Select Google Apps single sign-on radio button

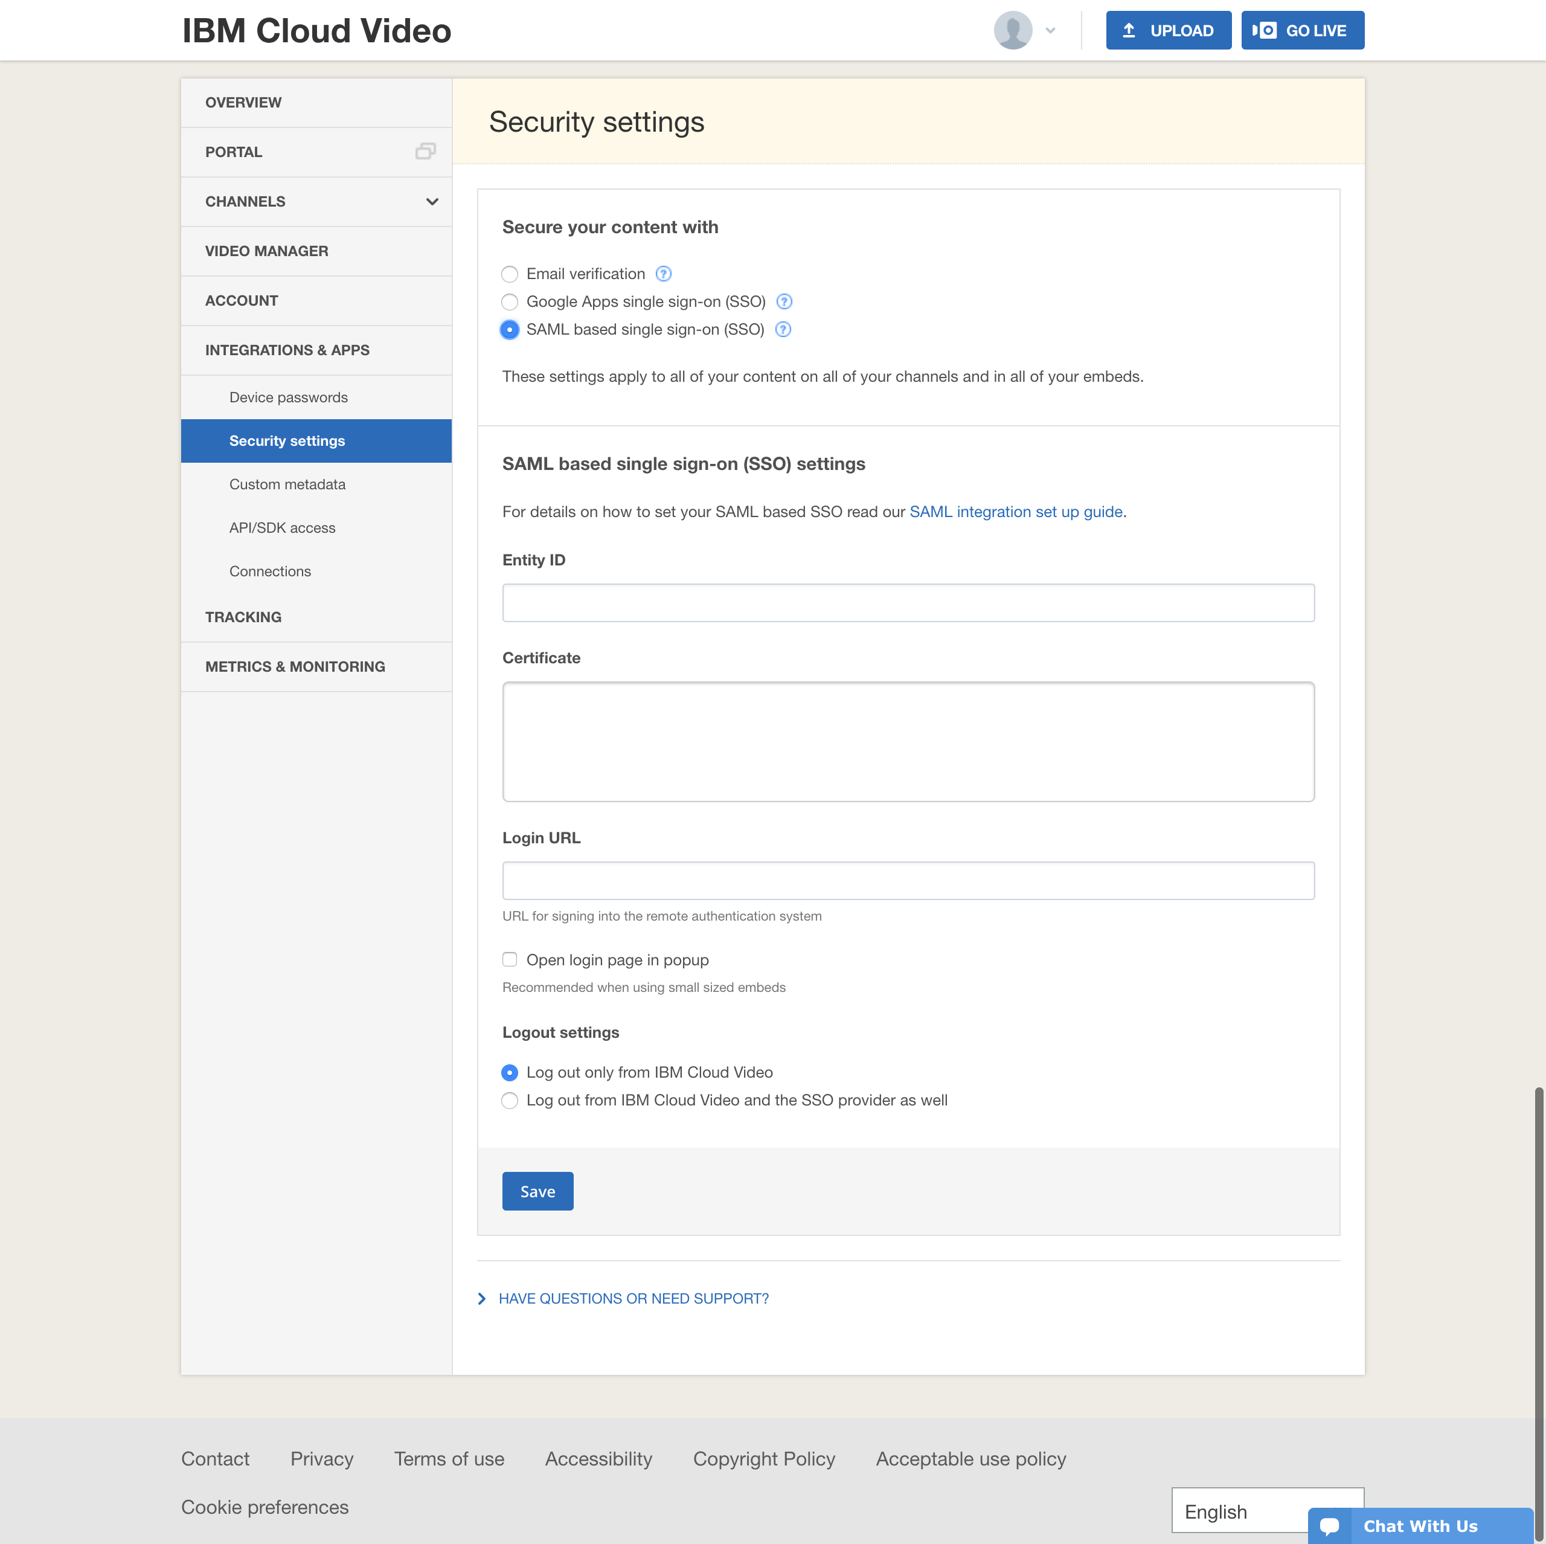[510, 302]
